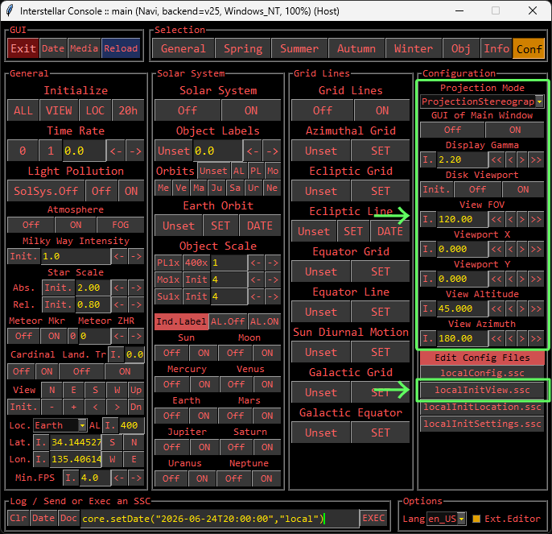Click the EXEC button
Screen dimensions: 552x534
(x=373, y=518)
